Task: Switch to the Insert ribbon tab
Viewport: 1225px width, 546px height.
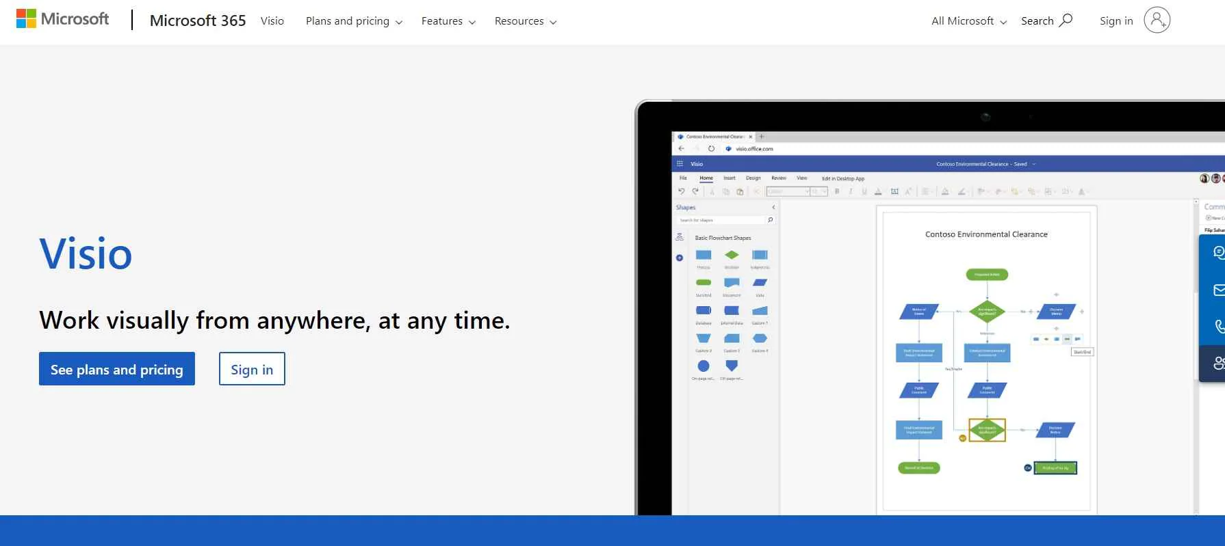Action: tap(730, 178)
